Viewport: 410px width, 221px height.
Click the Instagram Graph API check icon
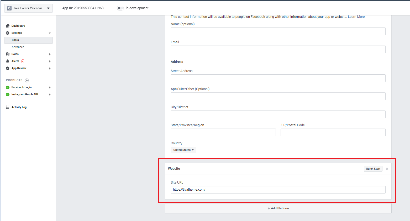(x=8, y=95)
